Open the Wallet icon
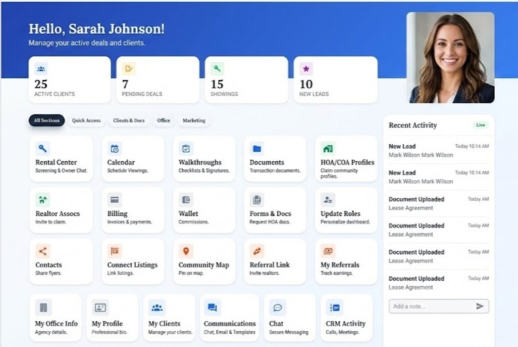Viewport: 518px width, 347px height. (186, 200)
